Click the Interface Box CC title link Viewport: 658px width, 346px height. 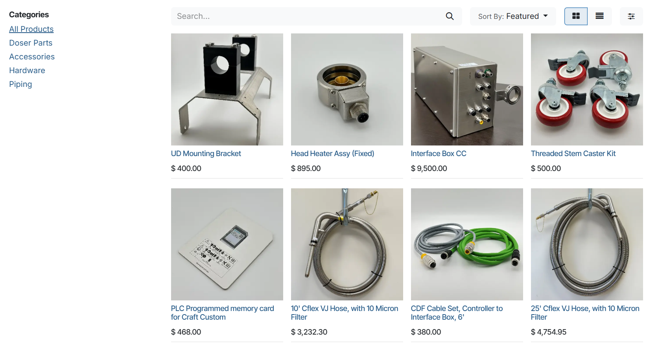pos(439,154)
